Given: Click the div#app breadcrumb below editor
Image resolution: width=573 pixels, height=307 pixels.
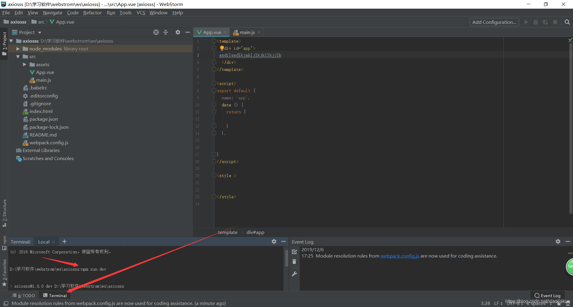Looking at the screenshot, I should 255,232.
